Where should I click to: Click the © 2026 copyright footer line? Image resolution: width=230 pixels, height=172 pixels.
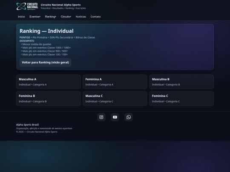(37, 132)
